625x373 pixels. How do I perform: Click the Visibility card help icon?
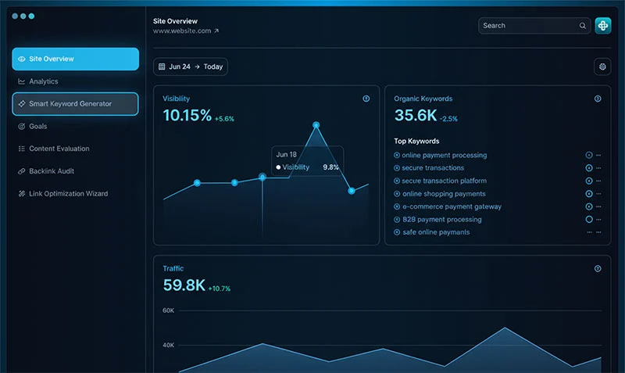coord(366,99)
